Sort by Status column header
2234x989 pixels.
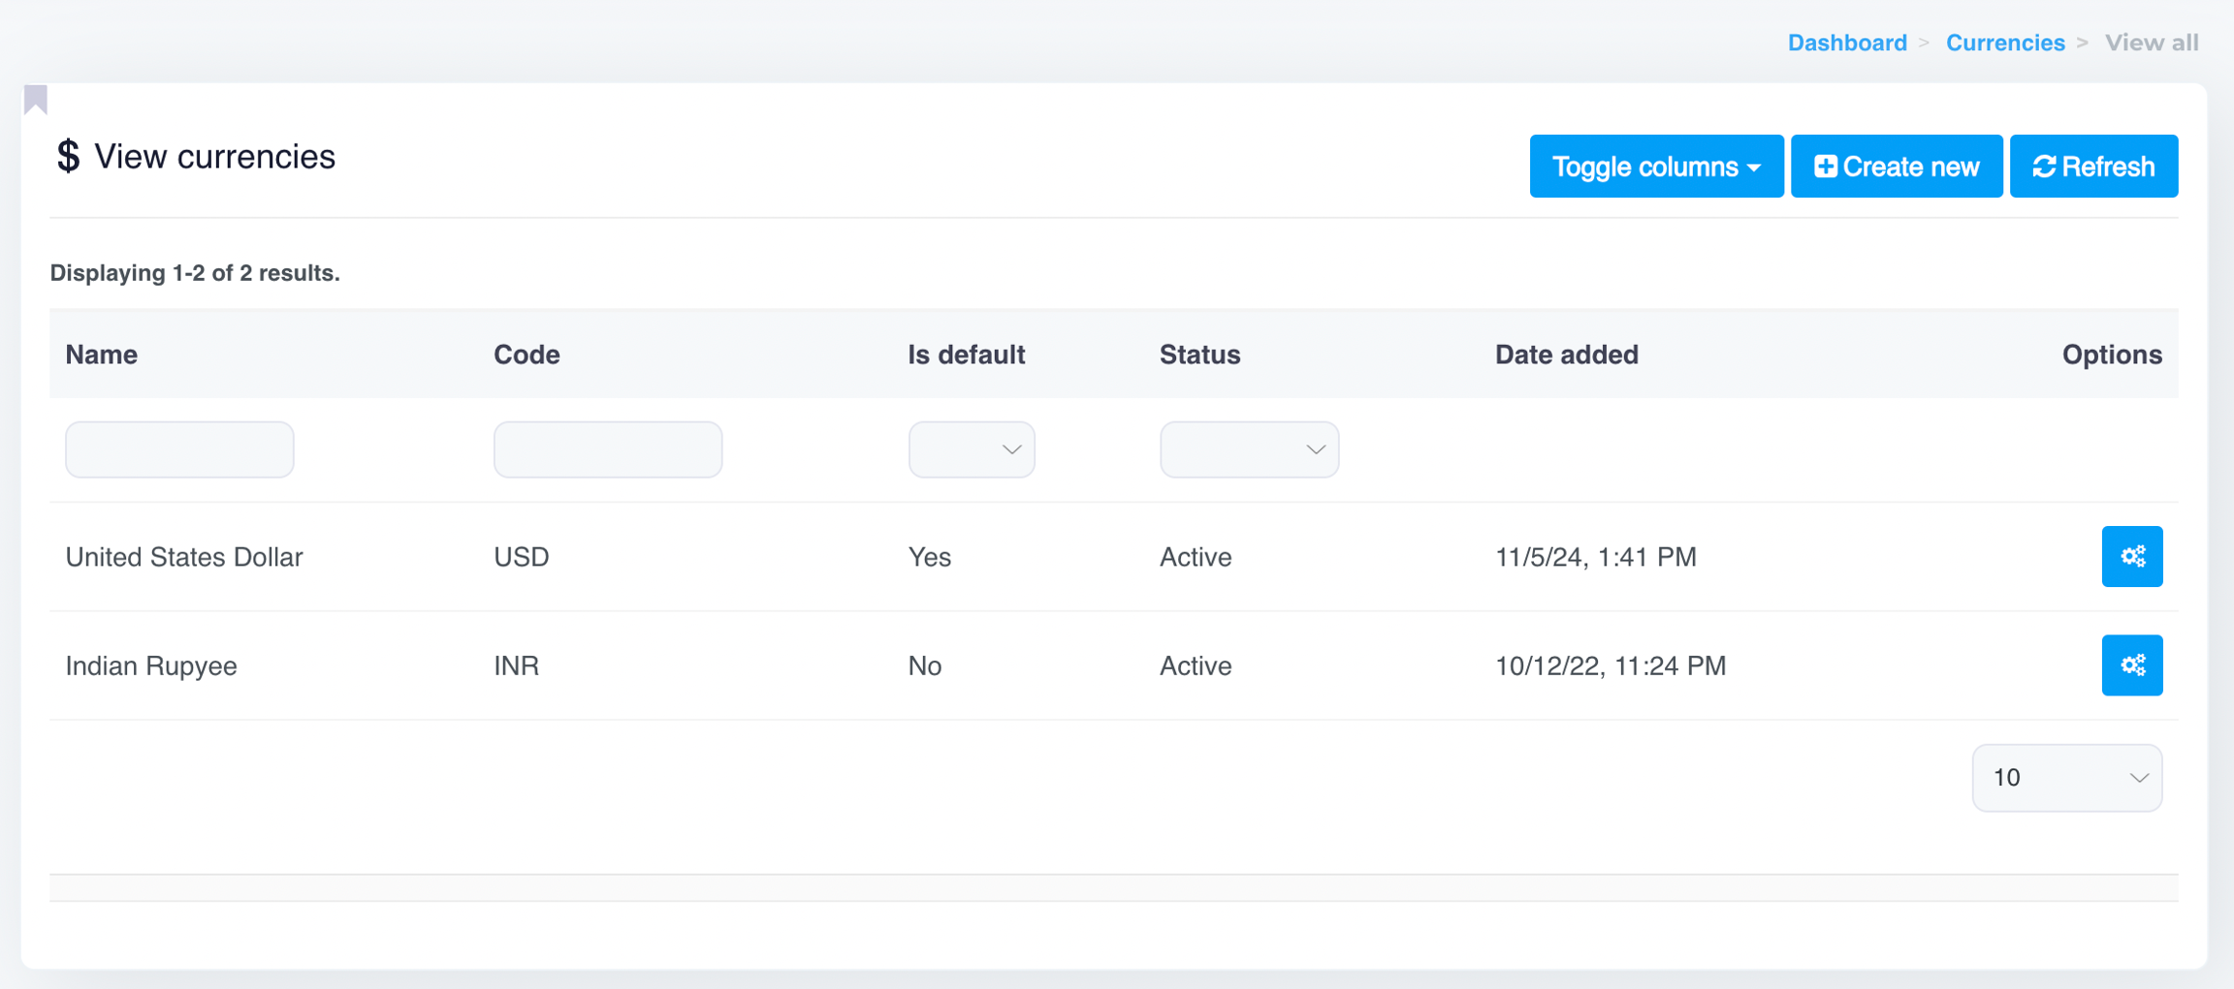pos(1199,355)
